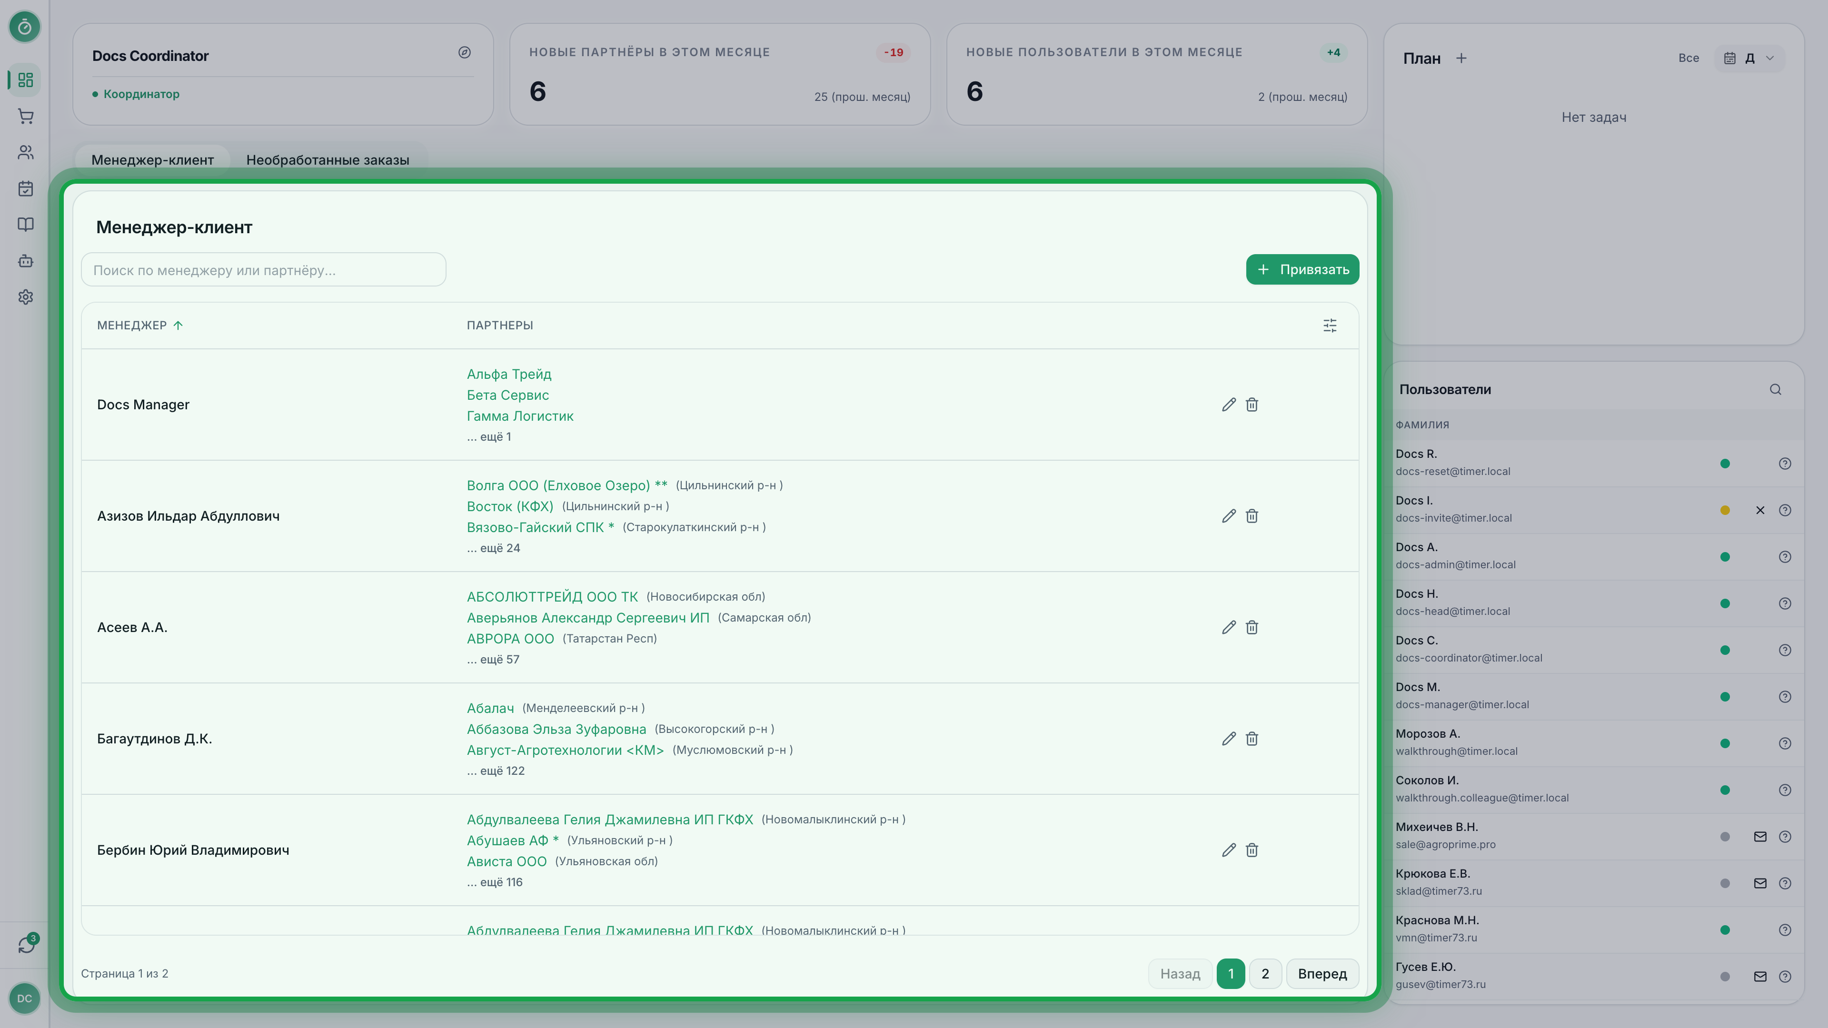Switch to Менеджер-клиент tab
The width and height of the screenshot is (1828, 1028).
(152, 159)
